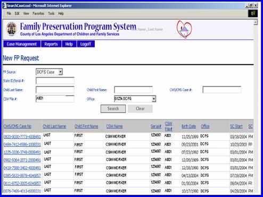Sort by Serial# column
Screen dimensions: 263x197
156,126
